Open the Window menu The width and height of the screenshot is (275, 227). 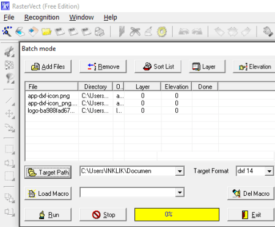(x=81, y=17)
